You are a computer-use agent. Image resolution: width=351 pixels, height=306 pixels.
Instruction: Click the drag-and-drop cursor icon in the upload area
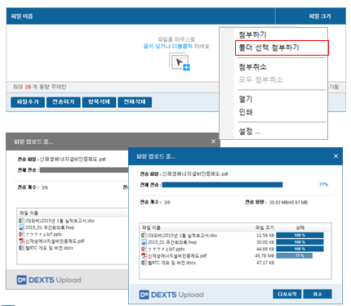tap(180, 62)
